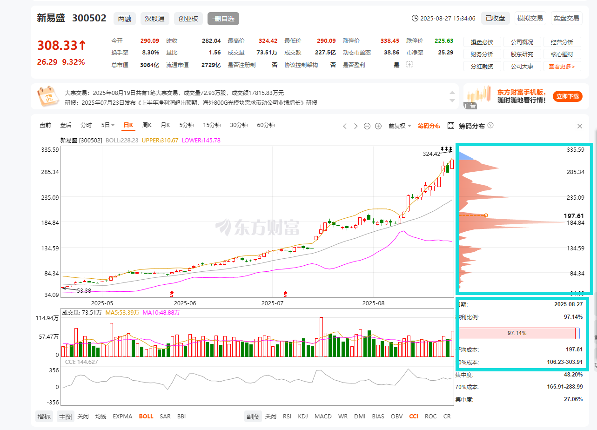The width and height of the screenshot is (597, 430).
Task: Select BOLL main chart indicator
Action: 146,416
